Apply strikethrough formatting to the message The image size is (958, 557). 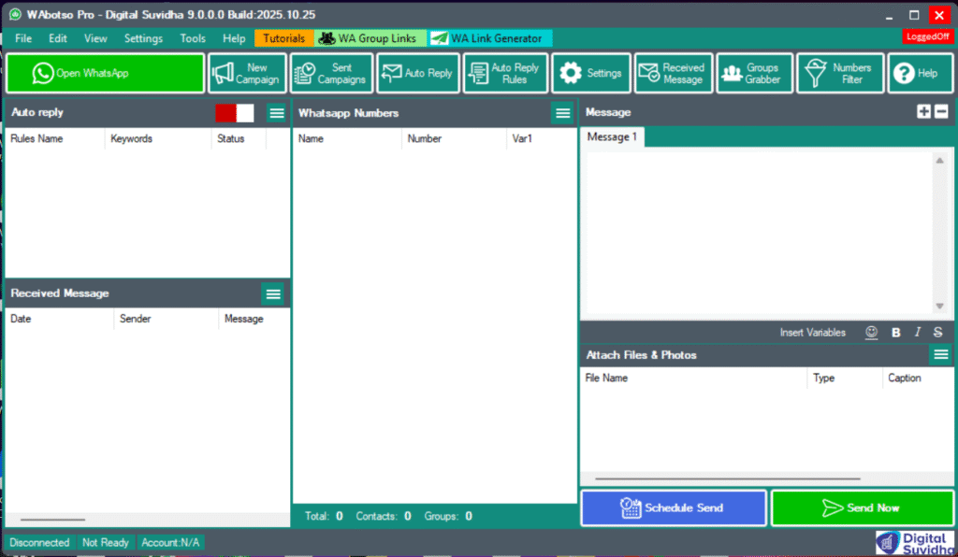(938, 332)
